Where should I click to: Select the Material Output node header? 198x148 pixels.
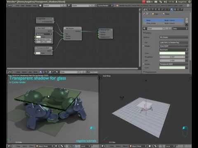[106, 30]
